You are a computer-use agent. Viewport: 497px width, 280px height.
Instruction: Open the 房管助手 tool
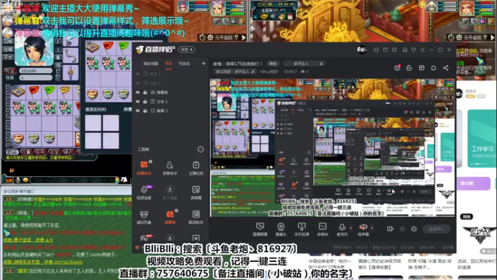click(x=170, y=167)
